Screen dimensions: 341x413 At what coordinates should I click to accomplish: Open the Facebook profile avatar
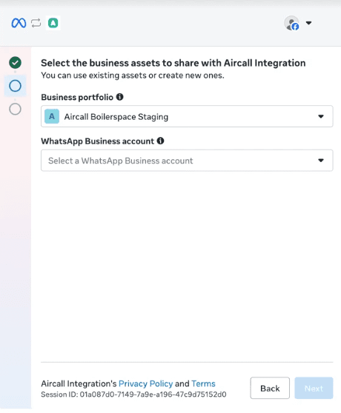coord(291,23)
